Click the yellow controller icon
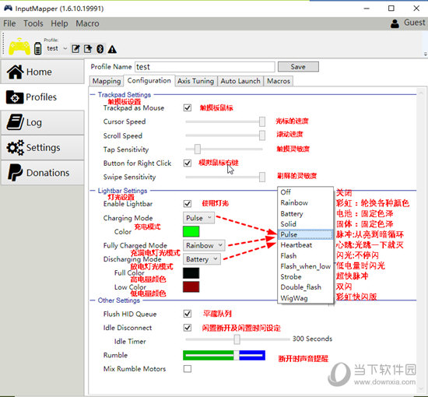428x397 pixels. click(x=19, y=46)
